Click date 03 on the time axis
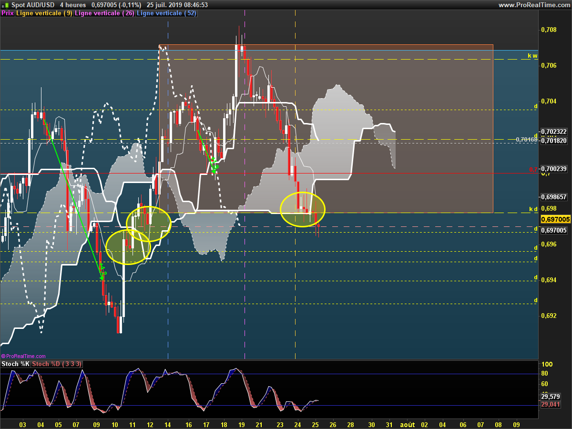 pos(22,424)
